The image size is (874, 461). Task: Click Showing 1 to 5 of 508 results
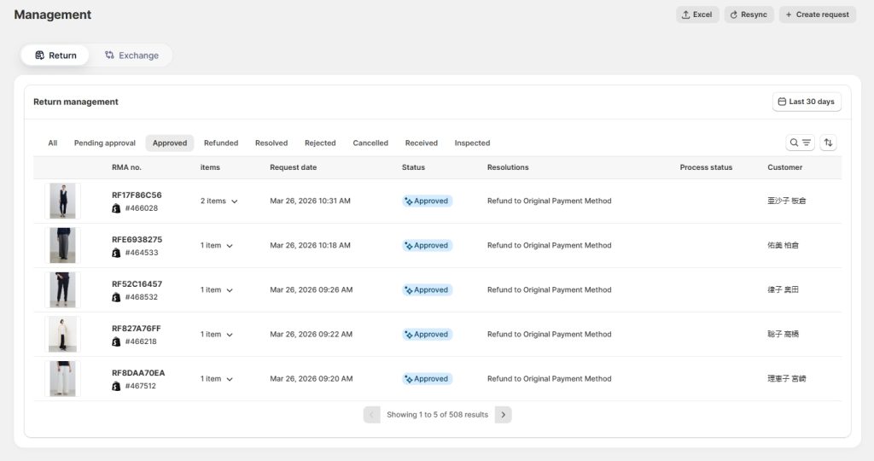[437, 415]
